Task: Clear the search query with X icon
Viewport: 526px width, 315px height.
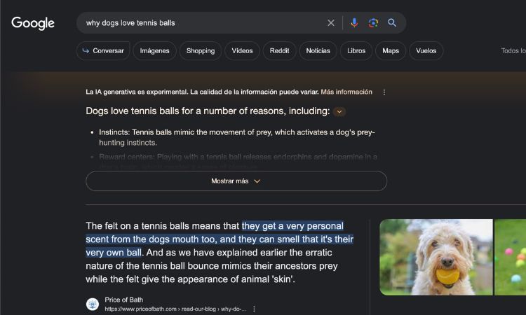Action: point(331,23)
